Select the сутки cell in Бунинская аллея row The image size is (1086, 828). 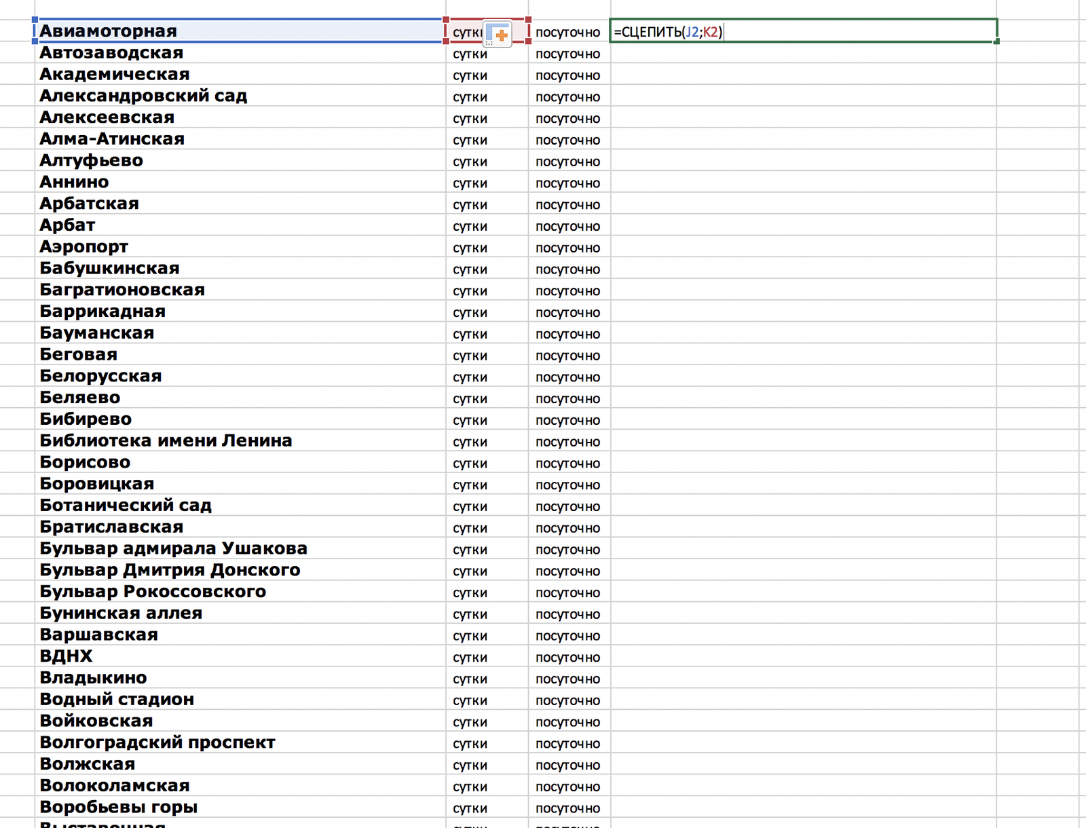pos(486,614)
